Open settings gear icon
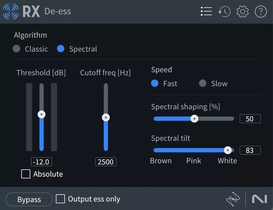Screen dimensions: 273x210 click(243, 12)
